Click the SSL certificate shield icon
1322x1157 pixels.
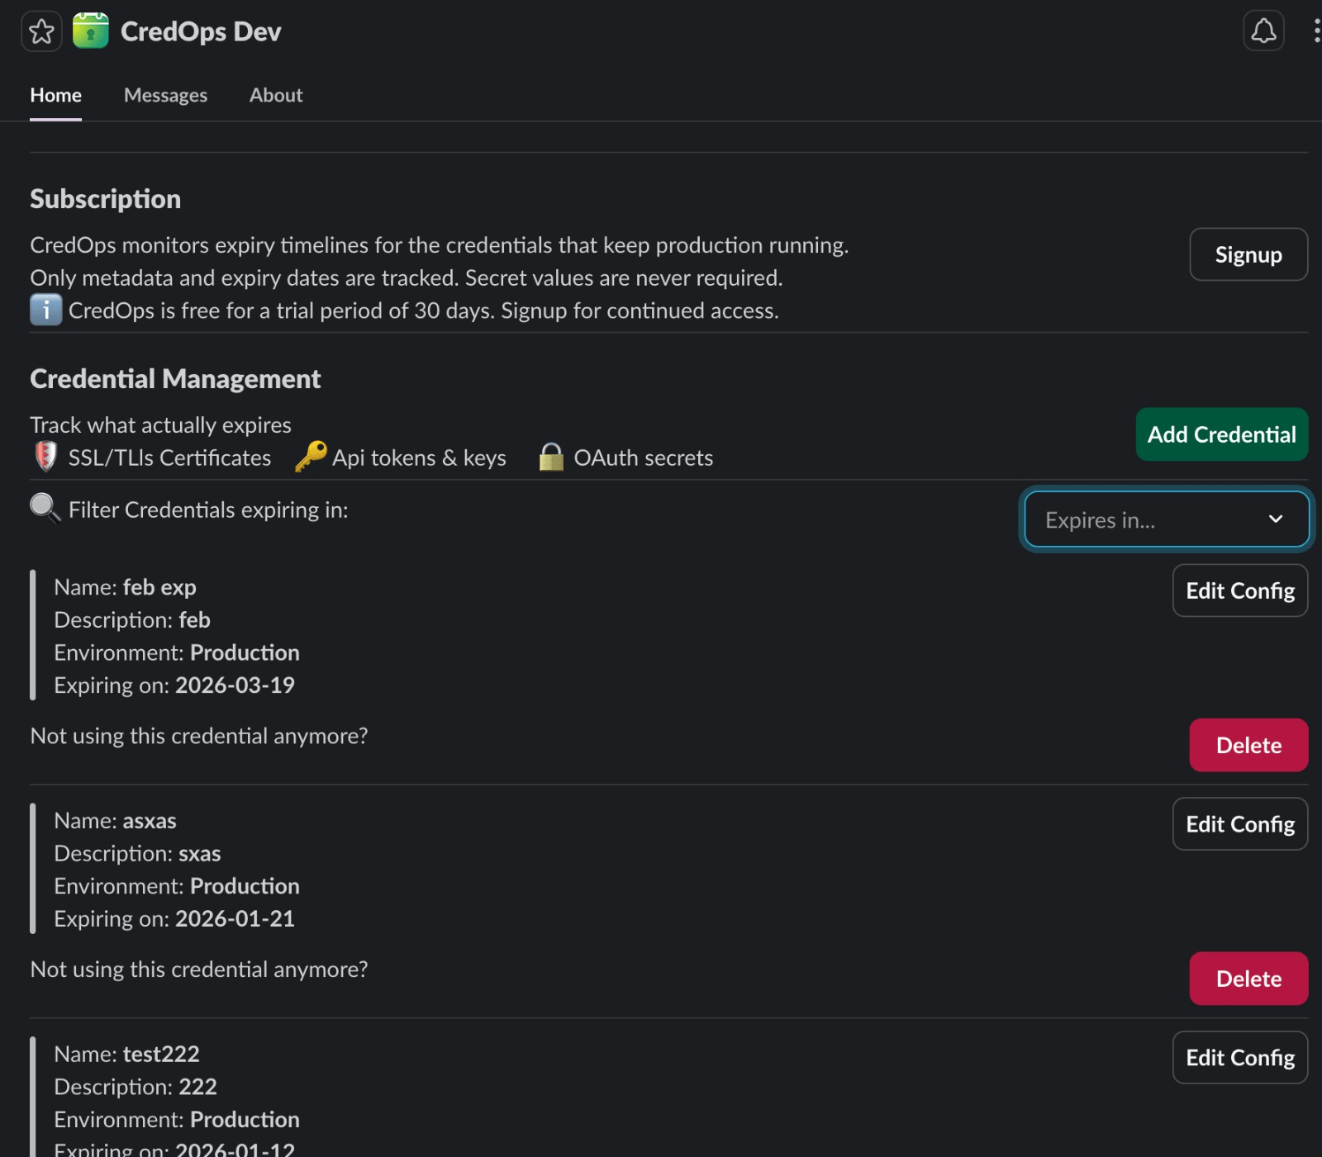coord(46,457)
